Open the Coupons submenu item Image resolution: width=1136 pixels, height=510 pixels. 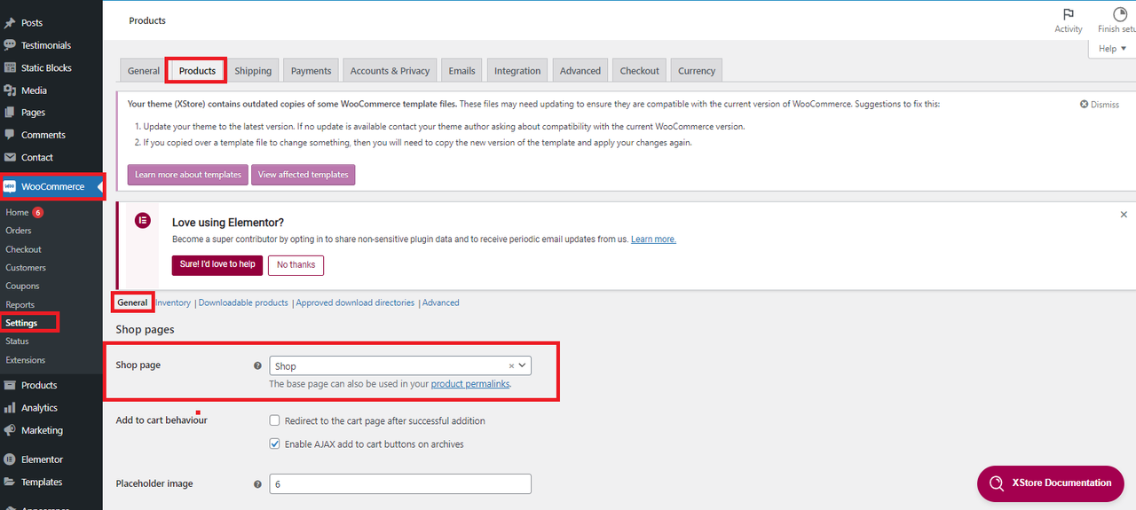pos(22,286)
